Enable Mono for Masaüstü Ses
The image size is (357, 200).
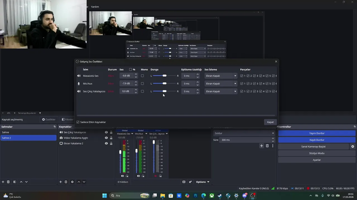[x=143, y=76]
